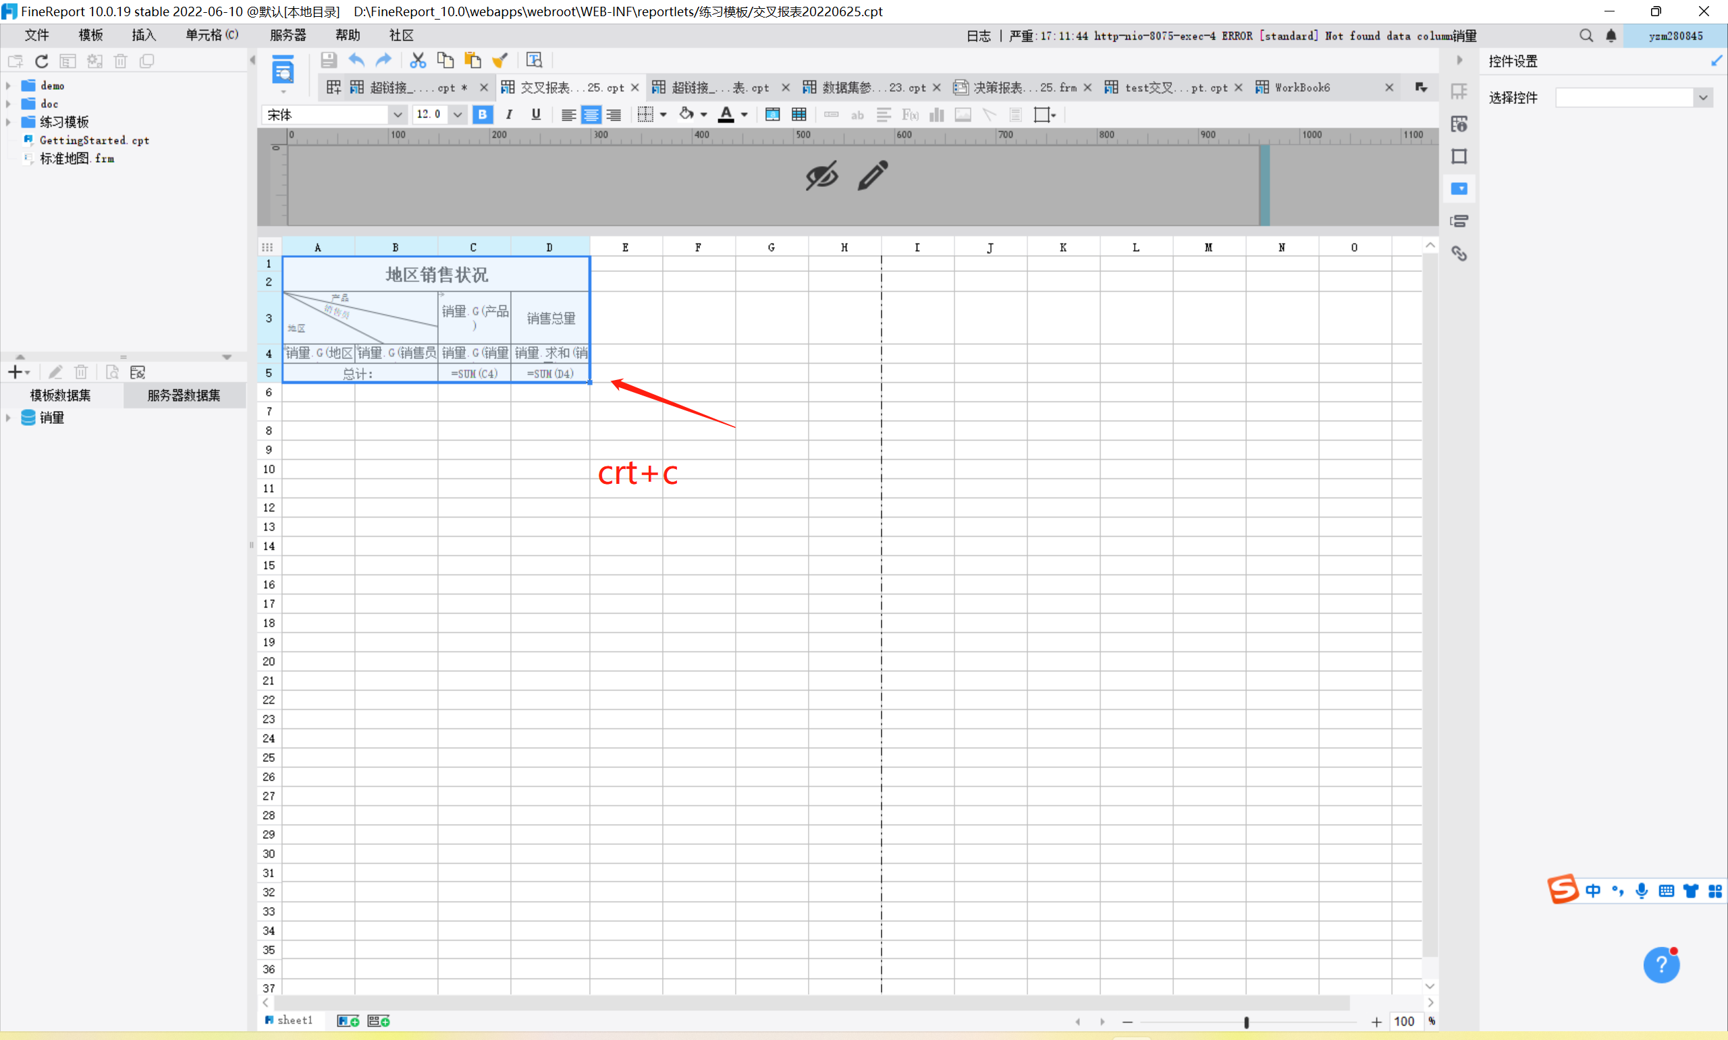
Task: Adjust the zoom slider handle
Action: (1246, 1022)
